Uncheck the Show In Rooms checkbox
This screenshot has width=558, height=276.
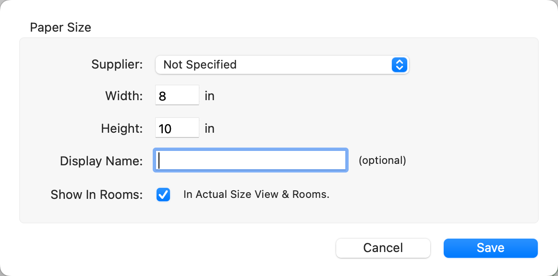click(163, 195)
